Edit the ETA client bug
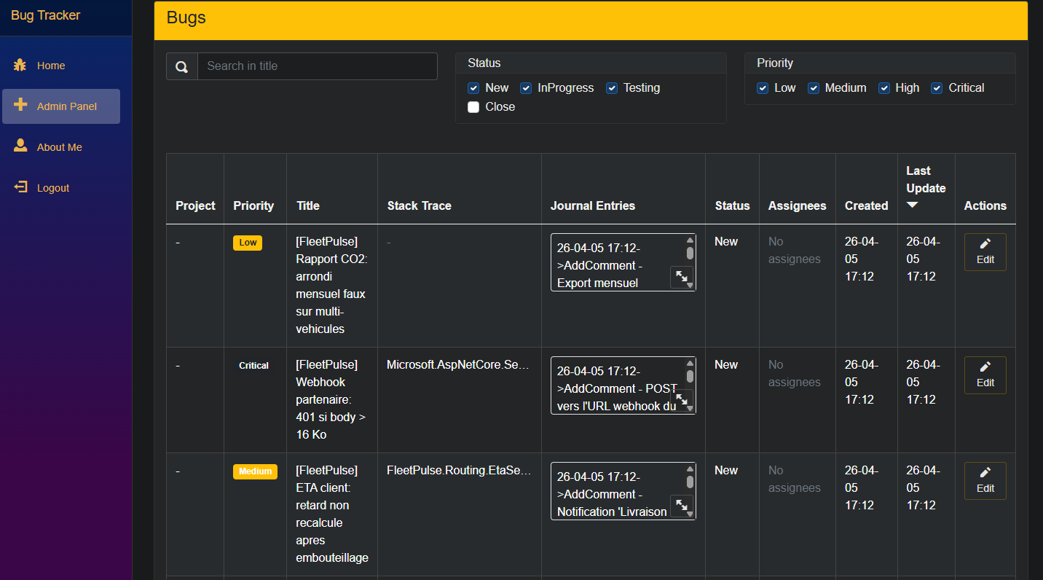 tap(985, 481)
